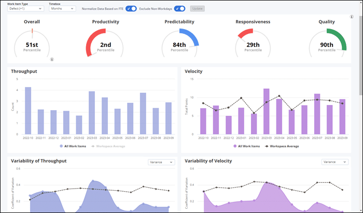Image resolution: width=363 pixels, height=213 pixels.
Task: Click the 2023-01 workspace average point in Velocity
Action: [241, 98]
